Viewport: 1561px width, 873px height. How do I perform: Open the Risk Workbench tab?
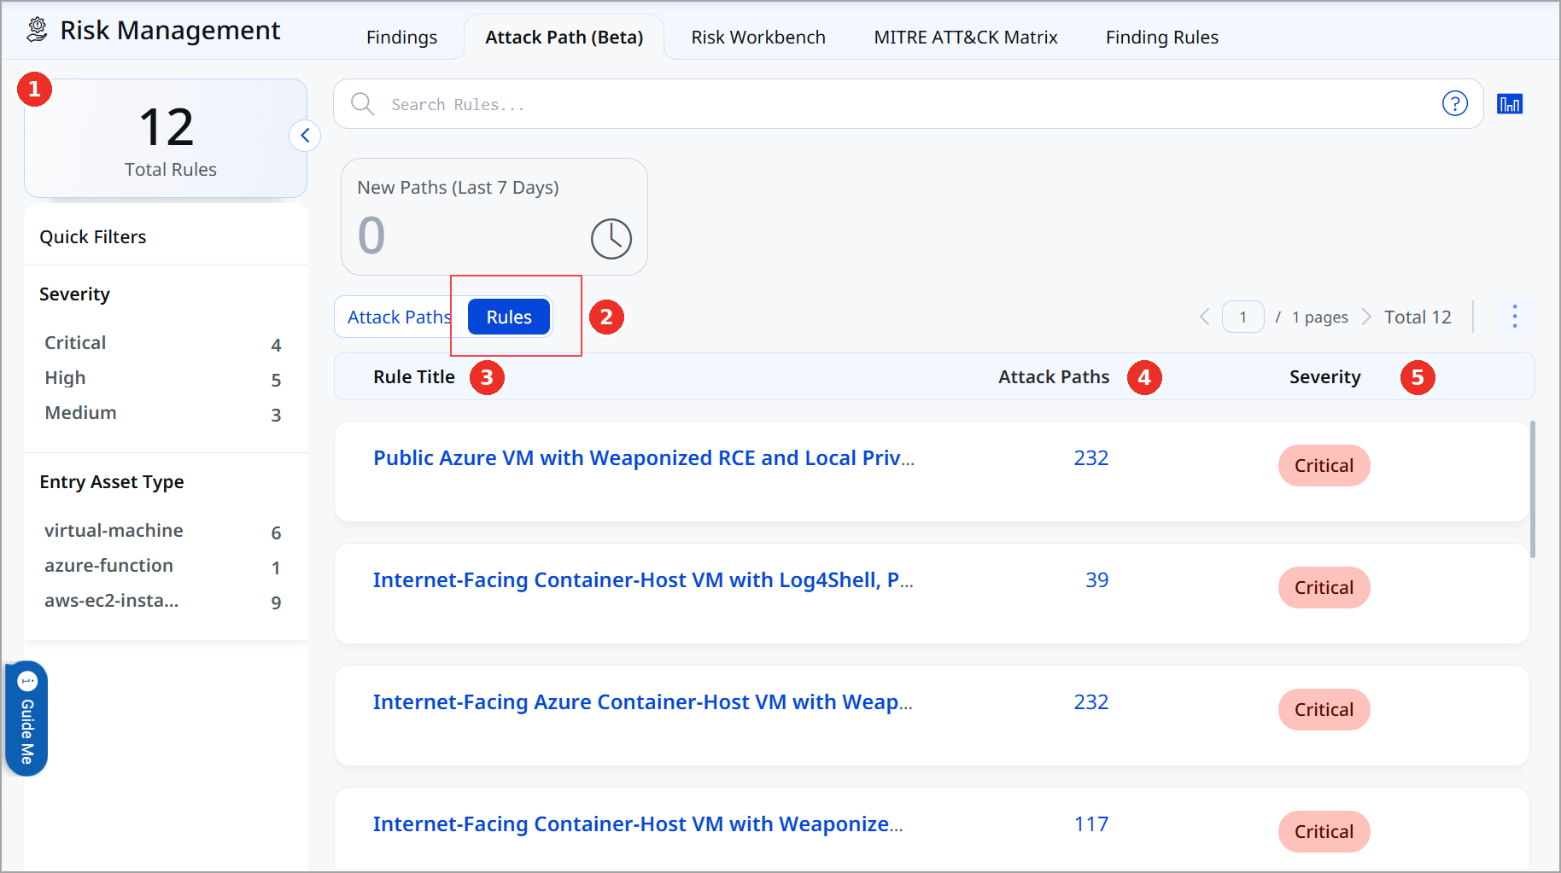758,38
